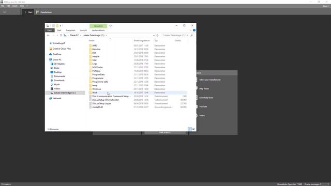
Task: Select the Dell folder
Action: [94, 53]
